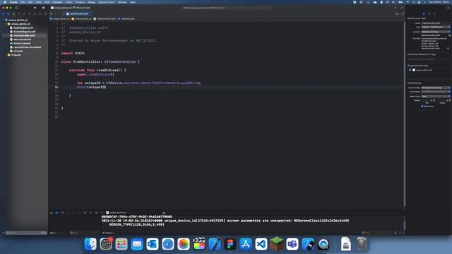The width and height of the screenshot is (452, 254).
Task: Open the Debug menu
Action: coord(91,2)
